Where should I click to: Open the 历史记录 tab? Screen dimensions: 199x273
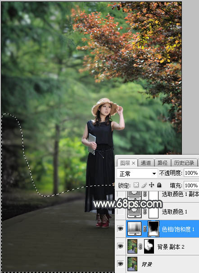click(184, 163)
